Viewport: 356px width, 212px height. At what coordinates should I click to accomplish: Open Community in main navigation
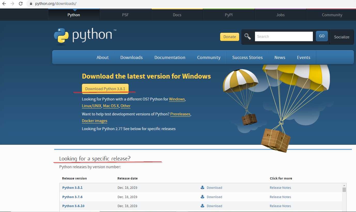pyautogui.click(x=209, y=57)
